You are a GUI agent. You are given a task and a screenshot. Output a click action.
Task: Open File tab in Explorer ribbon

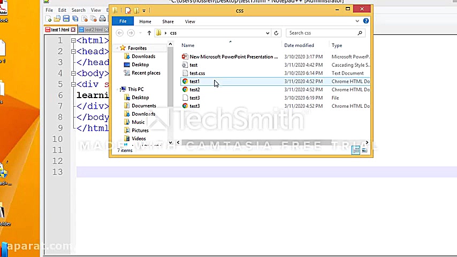tap(123, 21)
